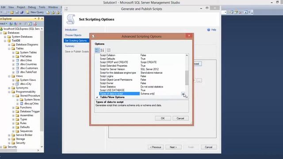Open the Connect dropdown in Object Explorer
Image resolution: width=283 pixels, height=159 pixels.
tap(4, 23)
